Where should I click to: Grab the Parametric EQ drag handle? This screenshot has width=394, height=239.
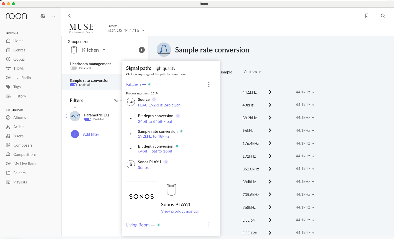66,116
